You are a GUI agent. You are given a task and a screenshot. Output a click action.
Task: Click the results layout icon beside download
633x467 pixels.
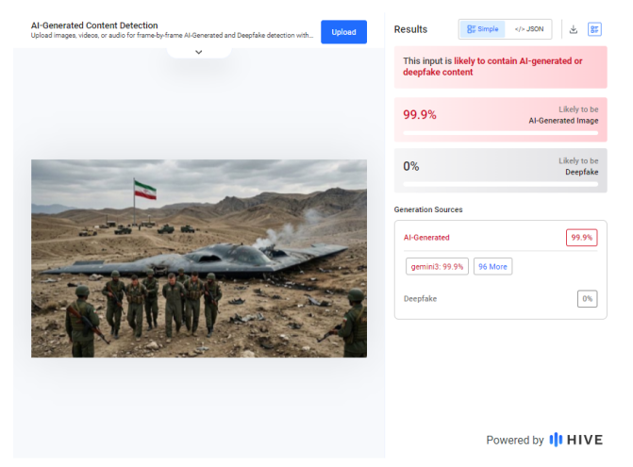(x=594, y=29)
